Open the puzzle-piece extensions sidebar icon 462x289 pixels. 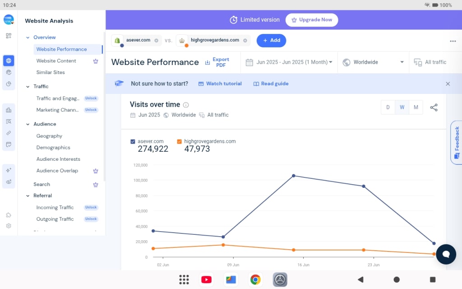pos(9,215)
